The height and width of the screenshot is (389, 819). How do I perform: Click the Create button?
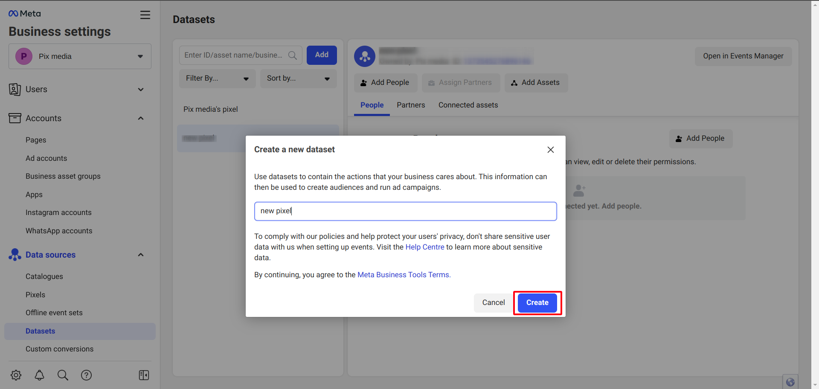(537, 303)
